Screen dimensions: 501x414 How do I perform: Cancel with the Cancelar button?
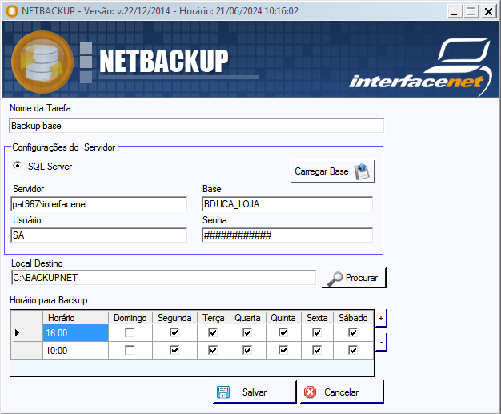[x=342, y=392]
